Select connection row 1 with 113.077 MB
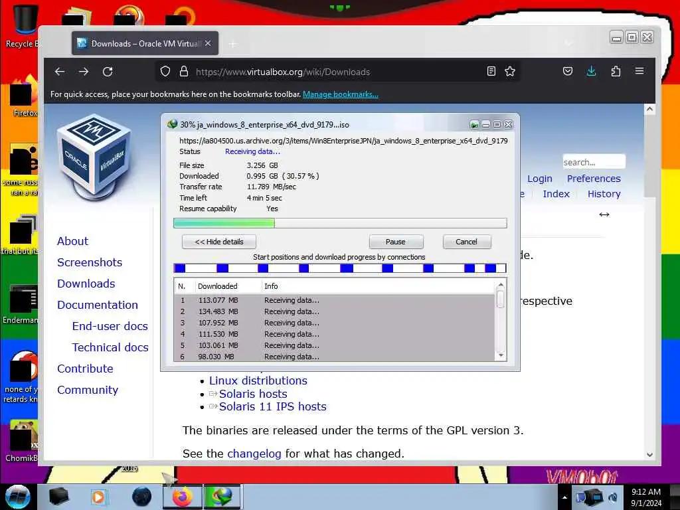This screenshot has width=680, height=510. tap(335, 300)
